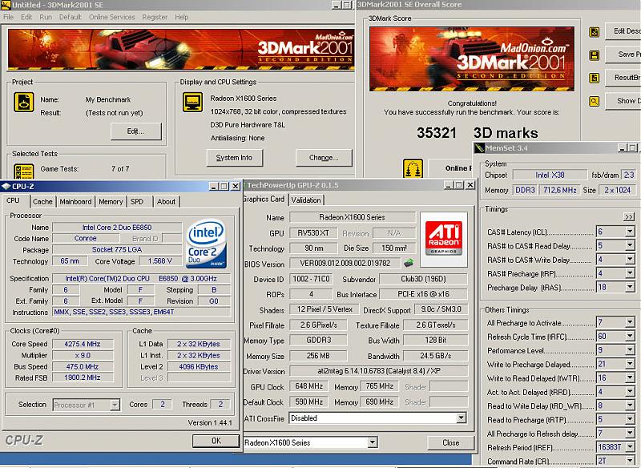Click the ATI Radeon logo in GPU-Z

[x=444, y=238]
